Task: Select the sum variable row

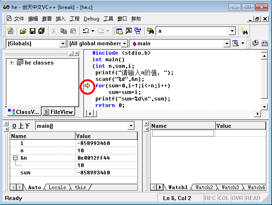Action: 74,172
